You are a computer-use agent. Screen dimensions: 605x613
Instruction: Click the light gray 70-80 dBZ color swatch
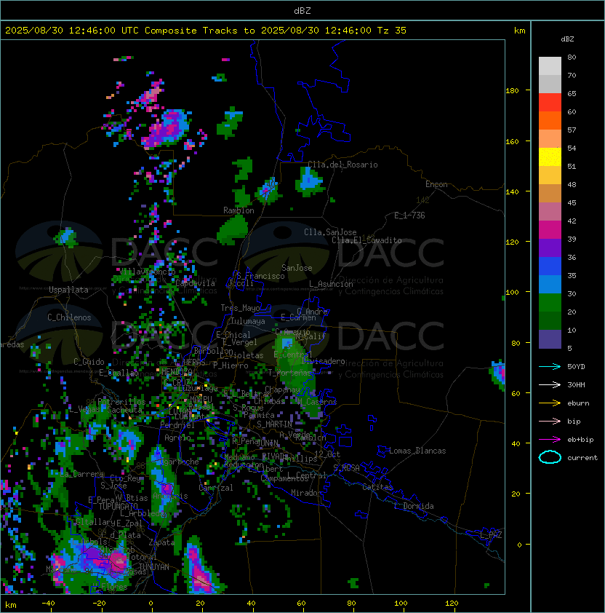pos(550,66)
